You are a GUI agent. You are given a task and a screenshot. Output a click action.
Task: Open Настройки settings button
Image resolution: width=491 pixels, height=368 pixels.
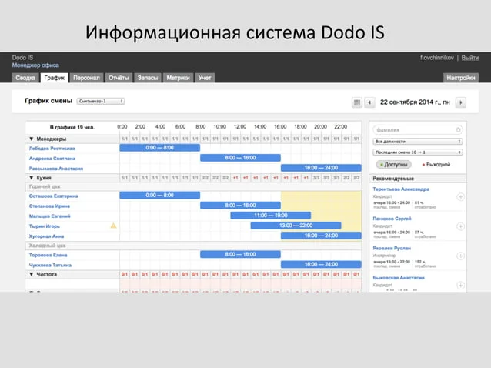[461, 78]
